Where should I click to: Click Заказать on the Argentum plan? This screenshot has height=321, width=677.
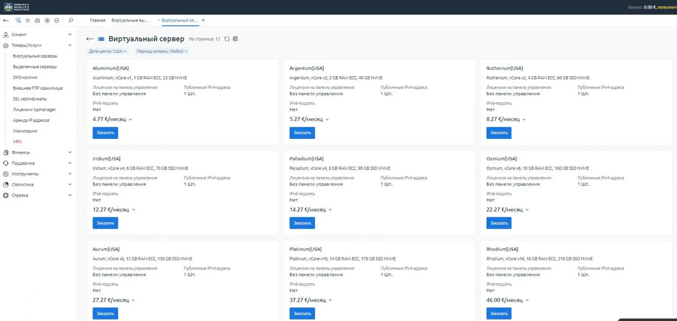[x=302, y=133]
